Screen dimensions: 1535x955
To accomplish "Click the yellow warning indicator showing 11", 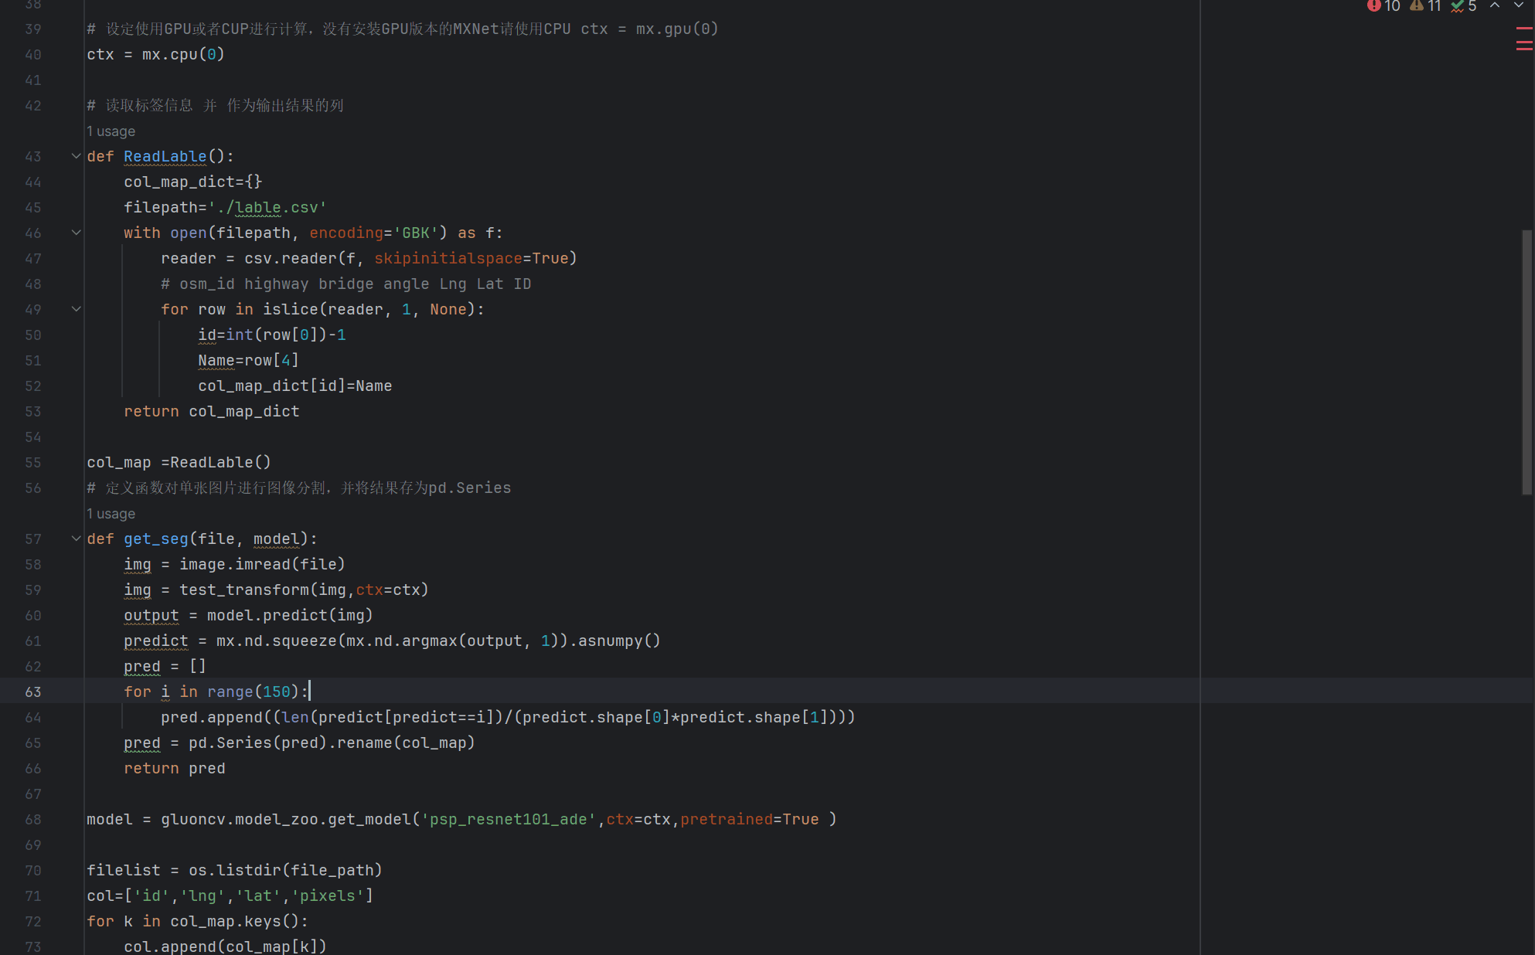I will coord(1424,6).
